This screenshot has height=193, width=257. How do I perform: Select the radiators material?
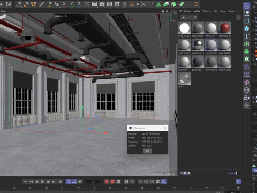pos(184,62)
